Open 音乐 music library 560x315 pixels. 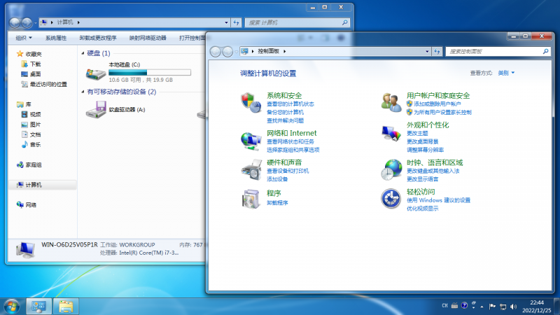click(x=31, y=144)
